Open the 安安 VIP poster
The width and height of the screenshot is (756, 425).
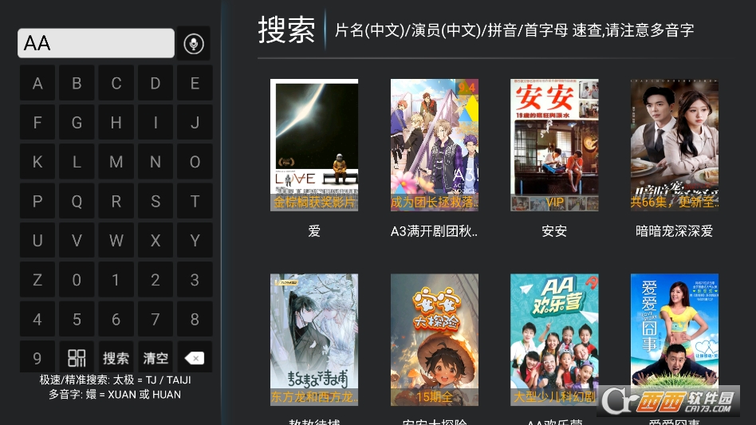(554, 145)
